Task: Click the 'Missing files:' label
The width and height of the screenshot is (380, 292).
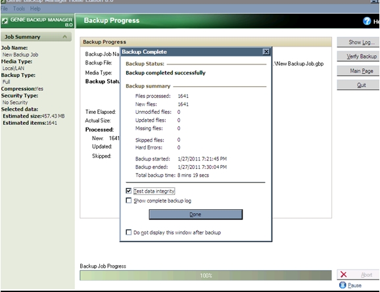Action: click(x=149, y=128)
